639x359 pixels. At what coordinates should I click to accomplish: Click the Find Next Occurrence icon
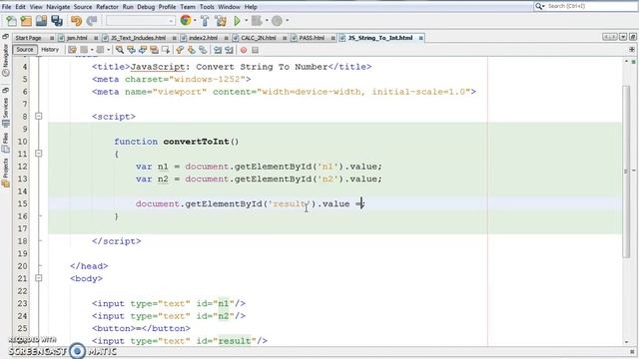[x=143, y=50]
